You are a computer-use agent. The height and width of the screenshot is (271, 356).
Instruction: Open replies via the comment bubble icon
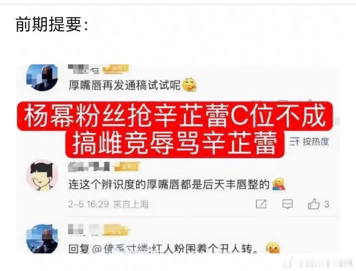pyautogui.click(x=287, y=204)
